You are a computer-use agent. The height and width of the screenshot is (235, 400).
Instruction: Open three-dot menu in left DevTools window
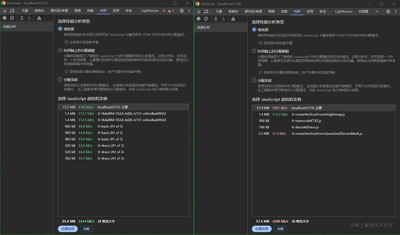pos(189,11)
